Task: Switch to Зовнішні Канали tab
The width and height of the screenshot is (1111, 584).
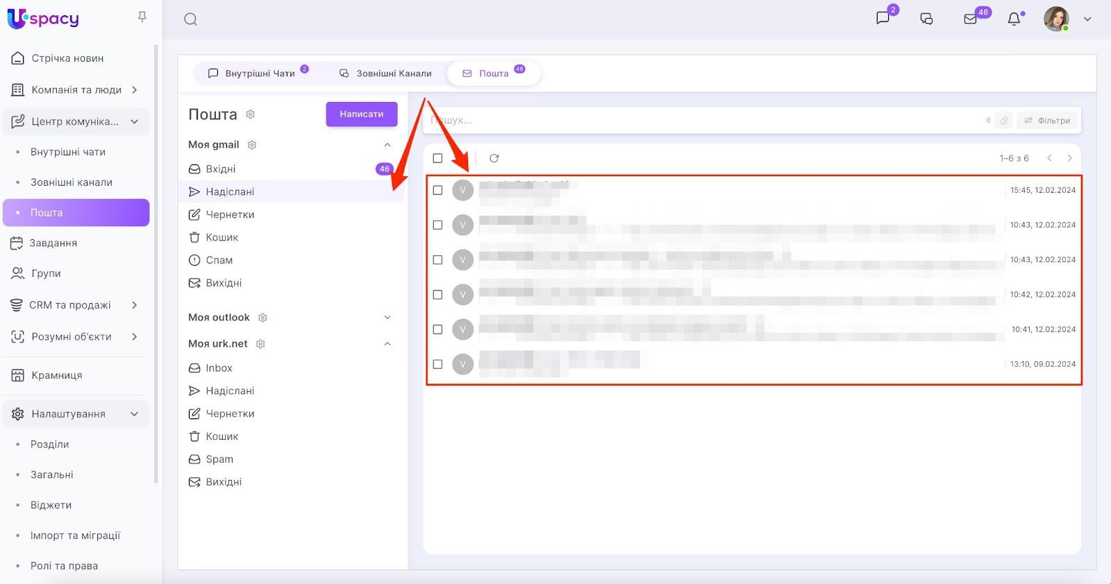Action: (x=385, y=73)
